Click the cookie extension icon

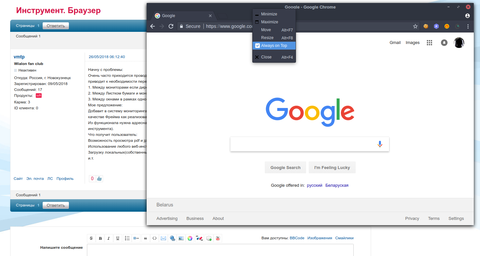426,26
